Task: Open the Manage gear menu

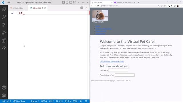Action: coord(4,95)
